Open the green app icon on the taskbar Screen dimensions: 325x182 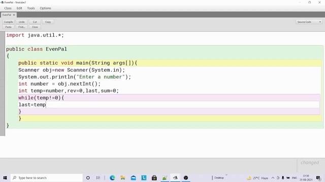pyautogui.click(x=165, y=177)
